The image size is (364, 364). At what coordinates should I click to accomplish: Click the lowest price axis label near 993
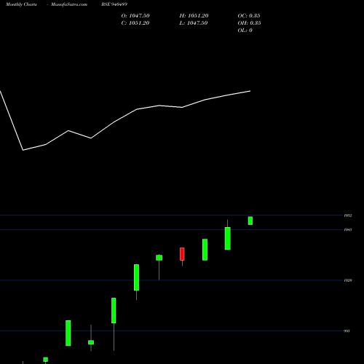(347, 331)
